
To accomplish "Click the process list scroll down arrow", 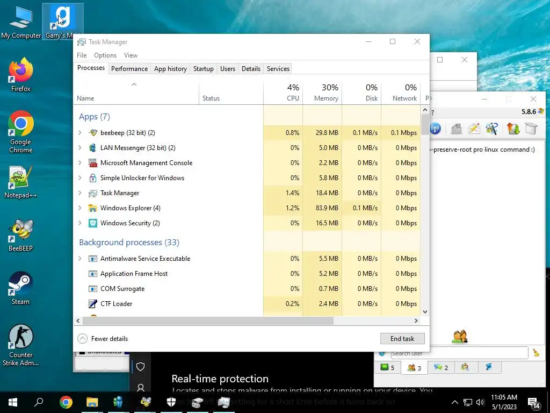I will 425,311.
